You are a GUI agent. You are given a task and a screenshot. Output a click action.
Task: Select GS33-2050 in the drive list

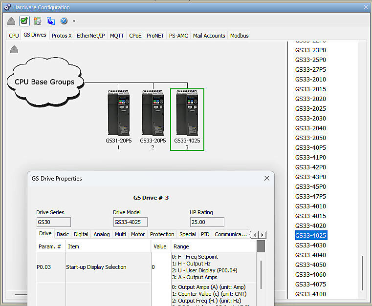(310, 138)
